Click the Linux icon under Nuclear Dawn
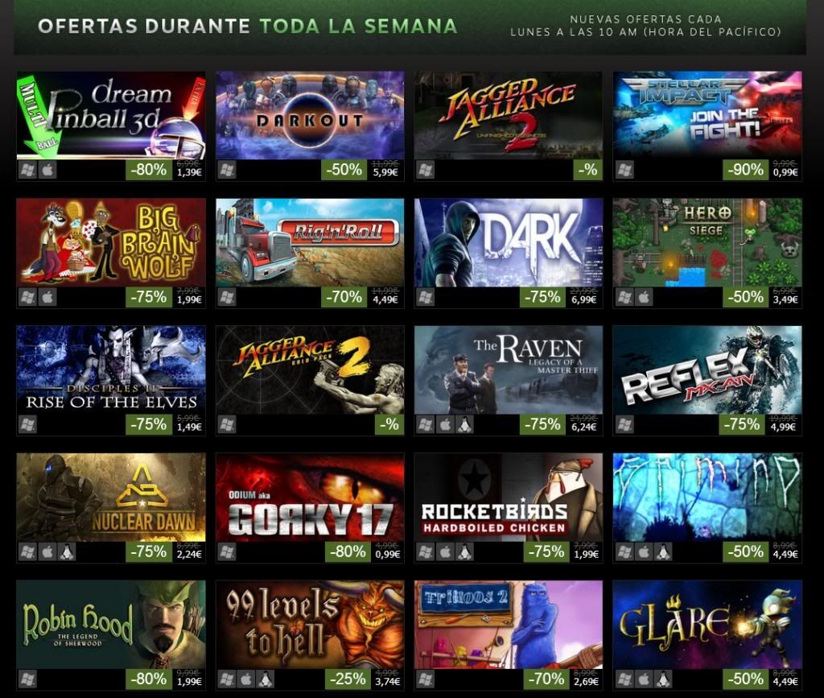The image size is (824, 698). click(67, 552)
